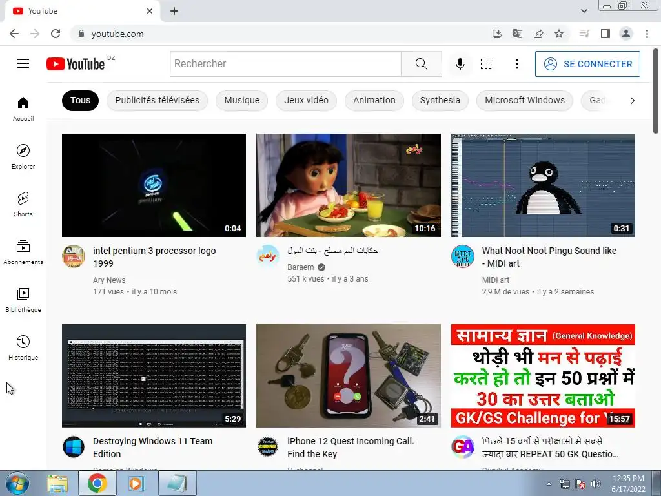Screen dimensions: 661x496
Task: Open the YouTube apps grid
Action: click(x=486, y=64)
